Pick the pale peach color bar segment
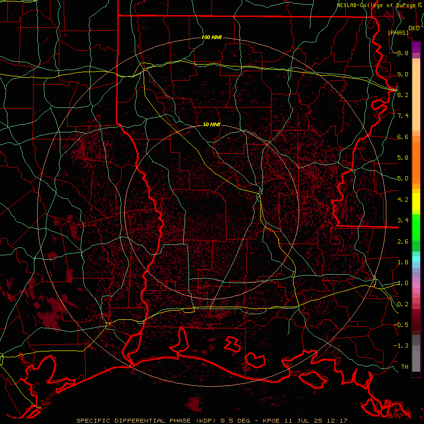424x424 pixels. [416, 97]
